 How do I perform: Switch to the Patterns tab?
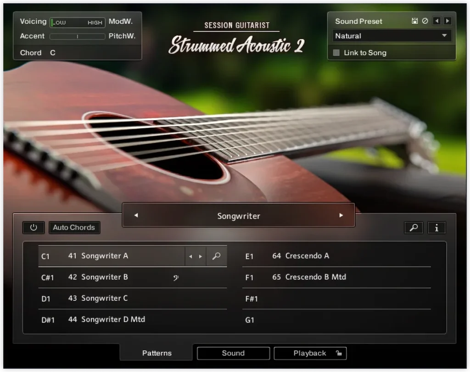157,353
